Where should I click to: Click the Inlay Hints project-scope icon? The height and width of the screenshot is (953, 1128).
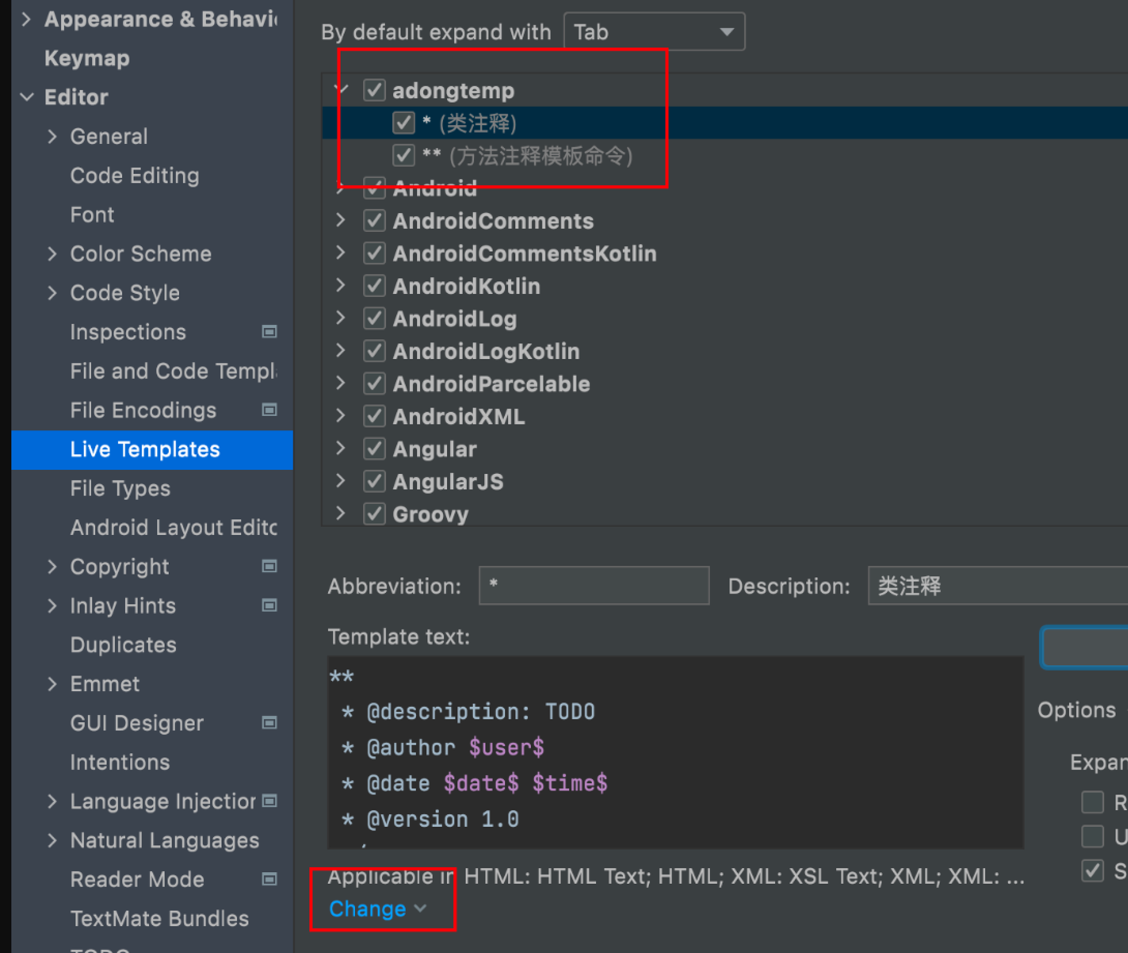[x=270, y=606]
